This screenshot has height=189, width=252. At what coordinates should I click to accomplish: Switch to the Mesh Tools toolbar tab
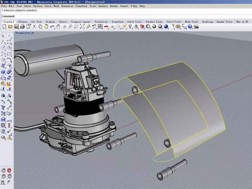click(192, 22)
